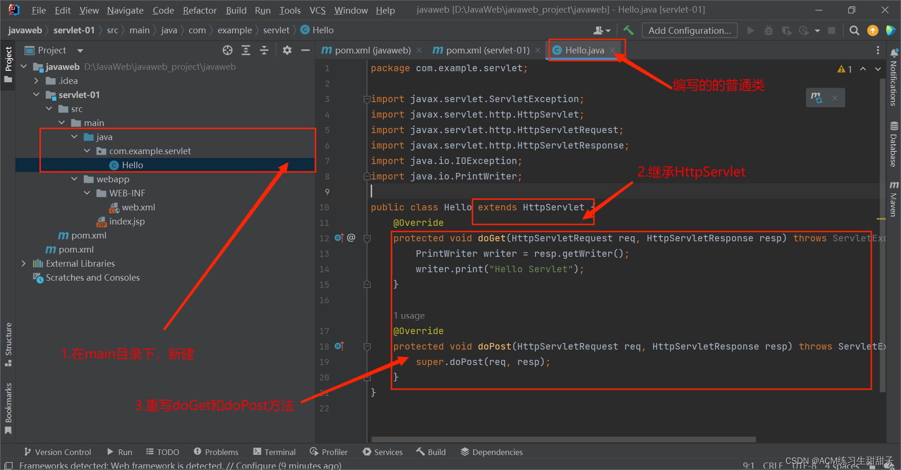The width and height of the screenshot is (901, 470).
Task: Collapse the src folder
Action: coord(49,109)
